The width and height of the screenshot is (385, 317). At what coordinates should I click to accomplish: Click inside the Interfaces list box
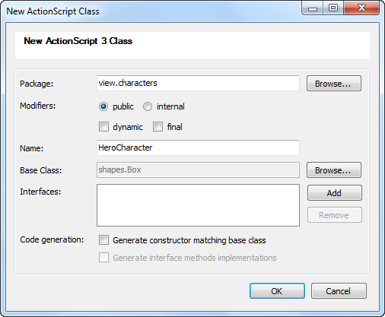198,205
